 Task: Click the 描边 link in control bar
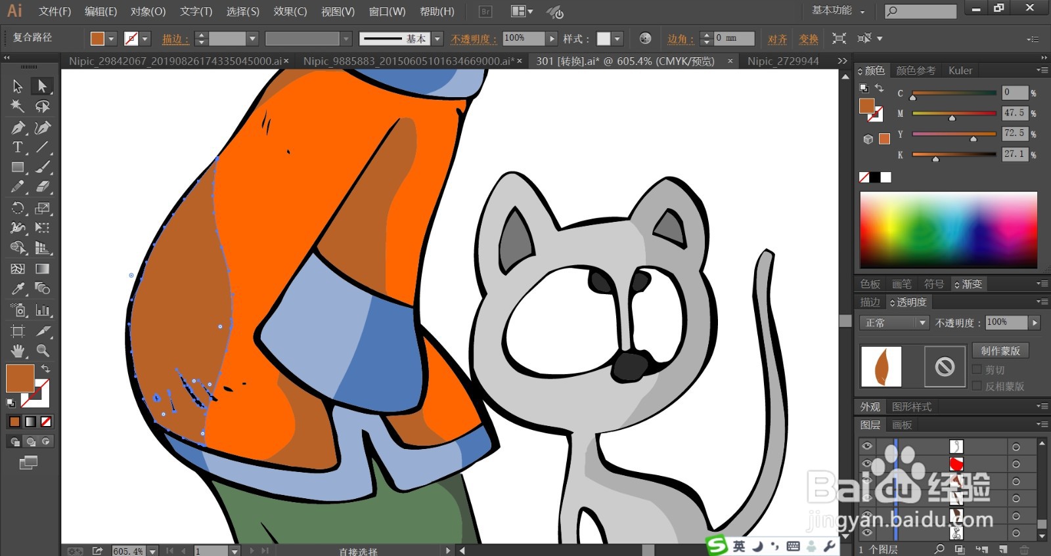coord(175,39)
